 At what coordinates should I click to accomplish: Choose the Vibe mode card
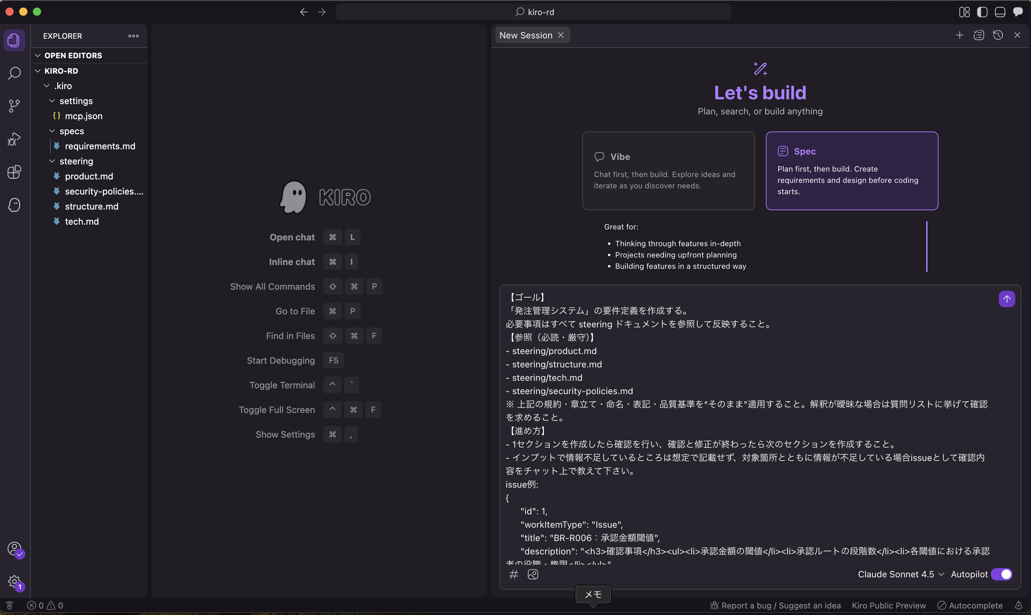668,171
